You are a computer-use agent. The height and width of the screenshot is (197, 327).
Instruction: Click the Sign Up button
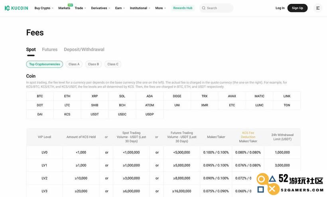[x=297, y=8]
